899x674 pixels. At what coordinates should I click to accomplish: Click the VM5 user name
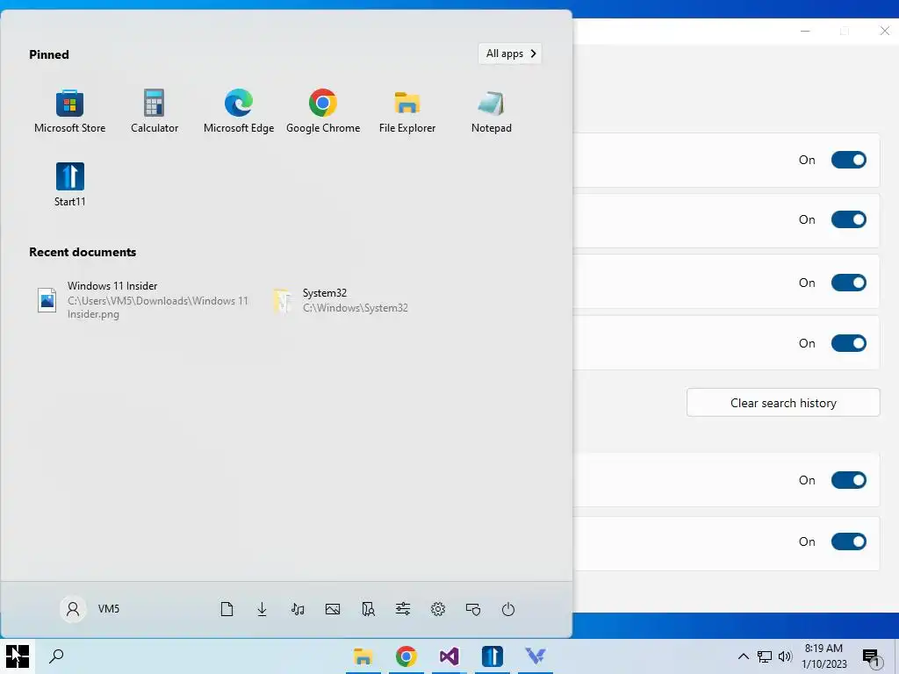108,609
